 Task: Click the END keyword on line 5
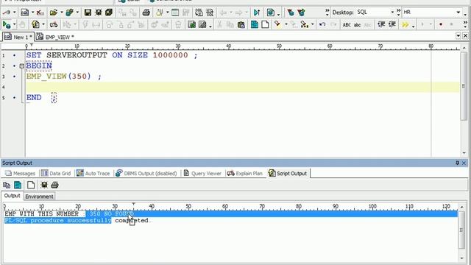(34, 98)
